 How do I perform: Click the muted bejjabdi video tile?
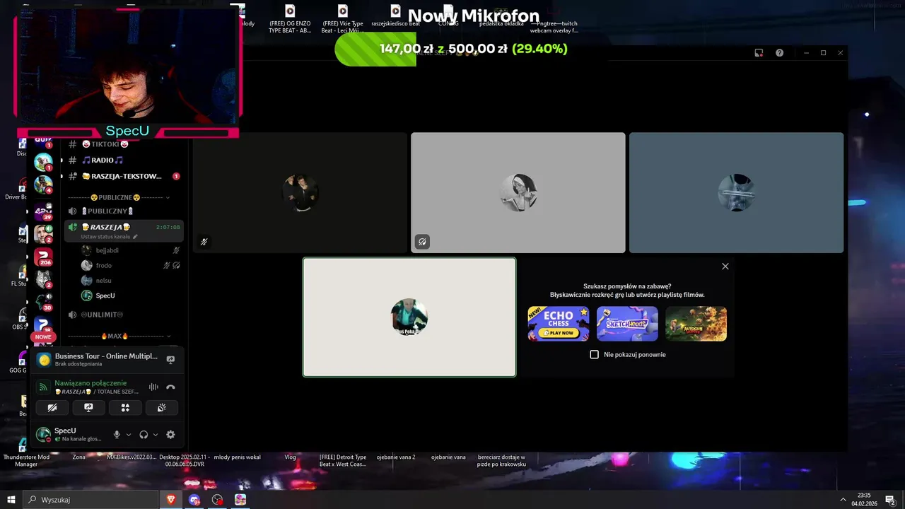point(300,192)
